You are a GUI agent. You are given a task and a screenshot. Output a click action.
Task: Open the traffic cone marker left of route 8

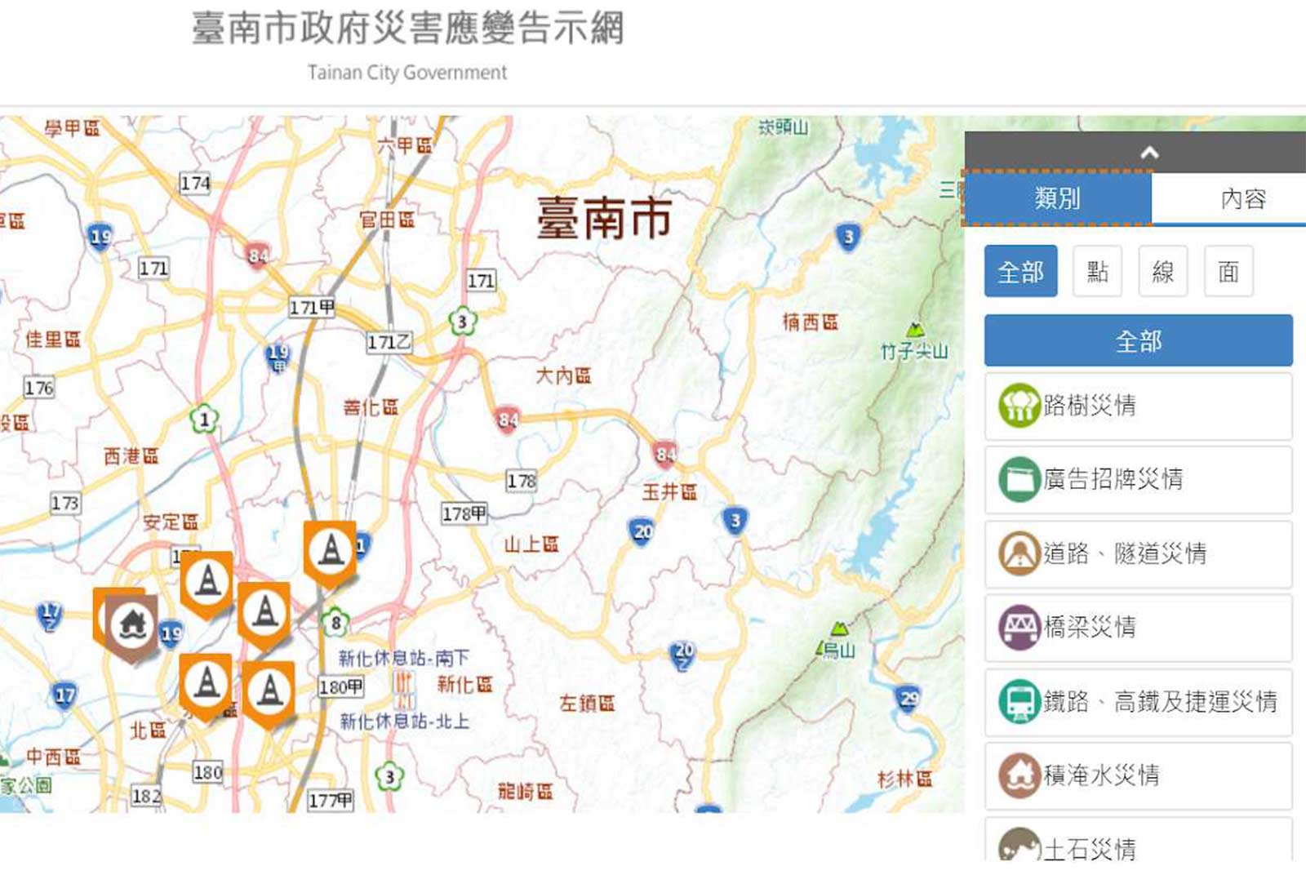[264, 614]
